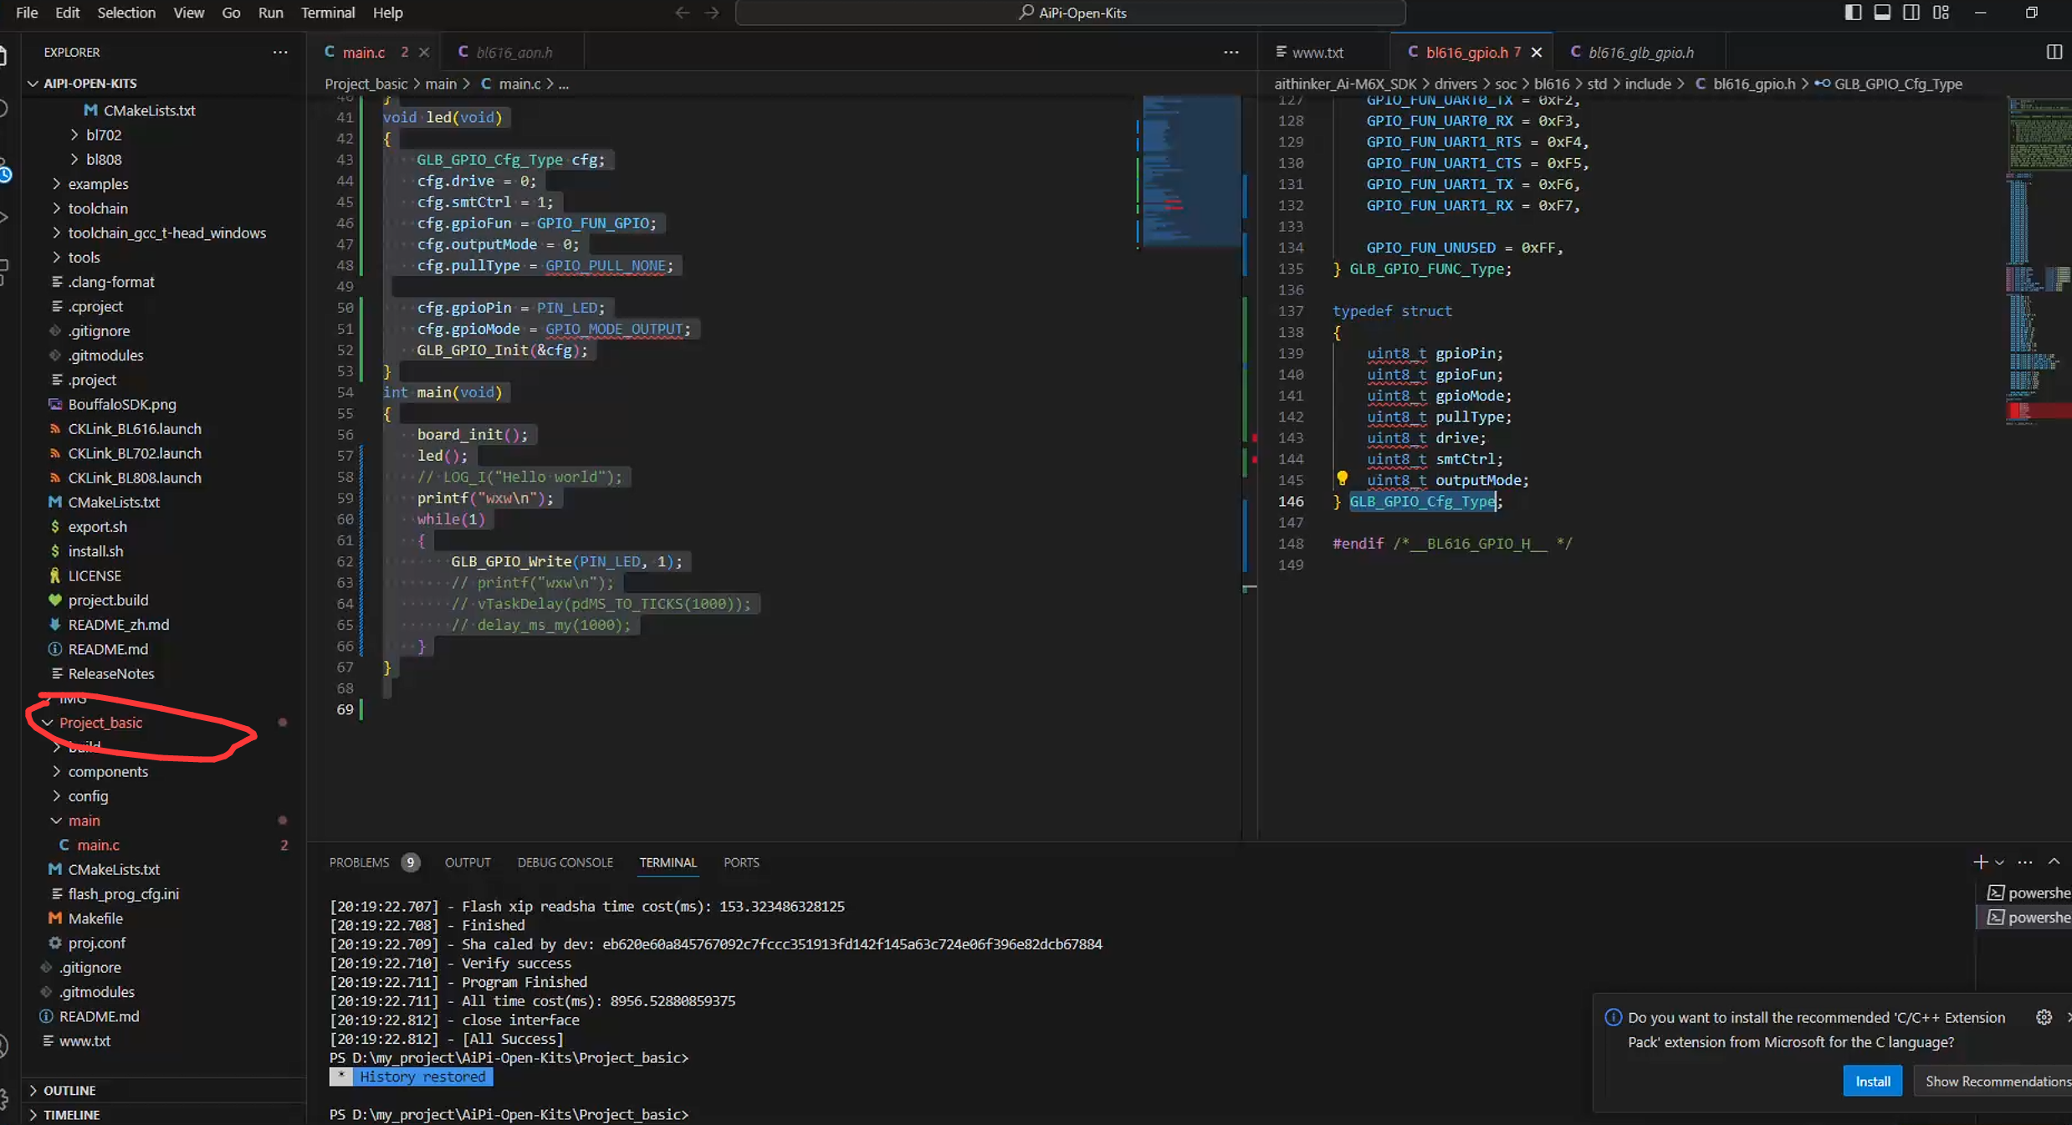Click Show Recommendations button

click(1995, 1081)
